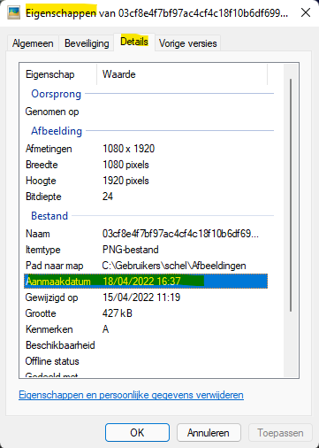
Task: Click the image file icon in title bar
Action: pyautogui.click(x=14, y=13)
